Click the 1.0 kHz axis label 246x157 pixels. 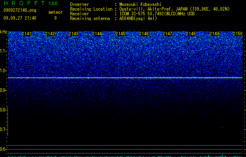pos(3,71)
